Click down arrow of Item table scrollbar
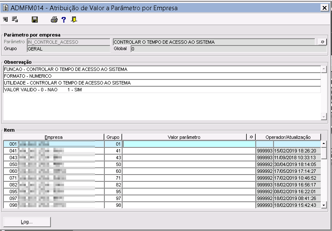The width and height of the screenshot is (332, 231). point(324,205)
